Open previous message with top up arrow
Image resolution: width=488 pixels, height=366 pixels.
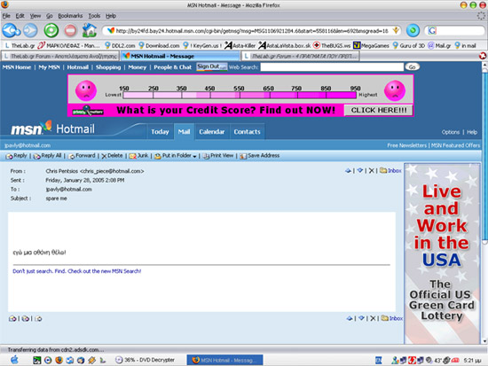coord(349,170)
